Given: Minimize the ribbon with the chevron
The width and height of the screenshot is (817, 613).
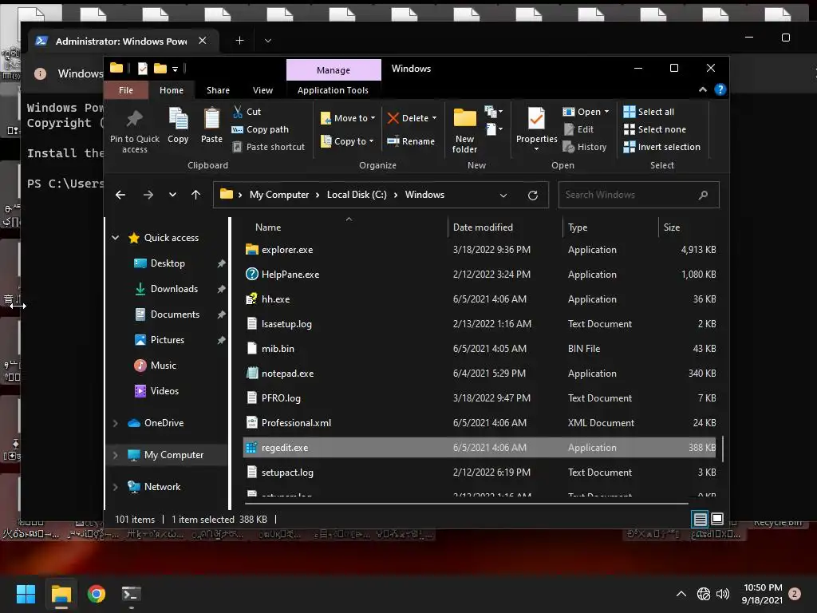Looking at the screenshot, I should 703,89.
